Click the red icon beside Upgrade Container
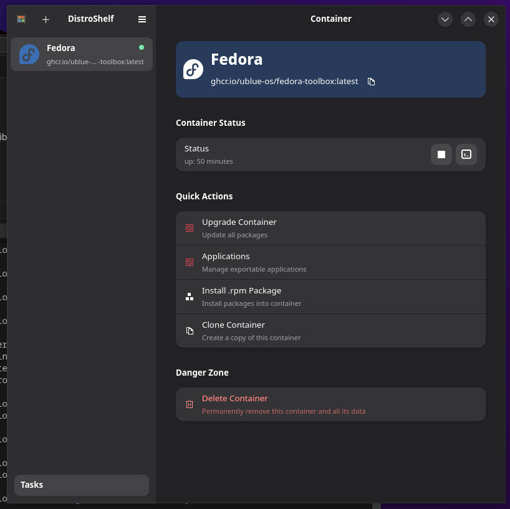This screenshot has width=510, height=509. (190, 228)
